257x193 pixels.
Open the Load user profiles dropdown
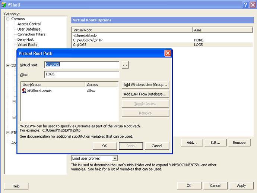[115, 158]
